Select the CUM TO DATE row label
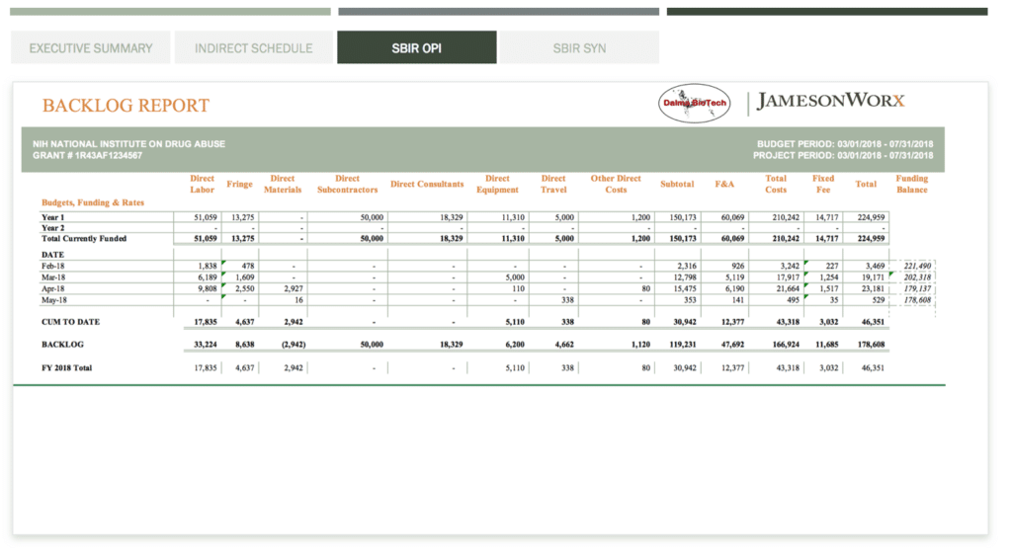 coord(71,322)
